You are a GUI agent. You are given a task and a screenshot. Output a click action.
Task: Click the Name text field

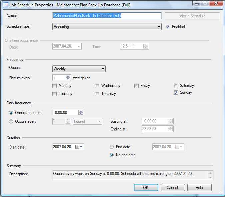point(107,16)
